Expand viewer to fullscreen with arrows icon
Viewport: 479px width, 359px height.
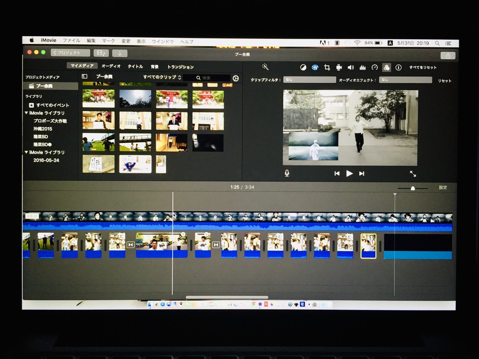pos(413,174)
